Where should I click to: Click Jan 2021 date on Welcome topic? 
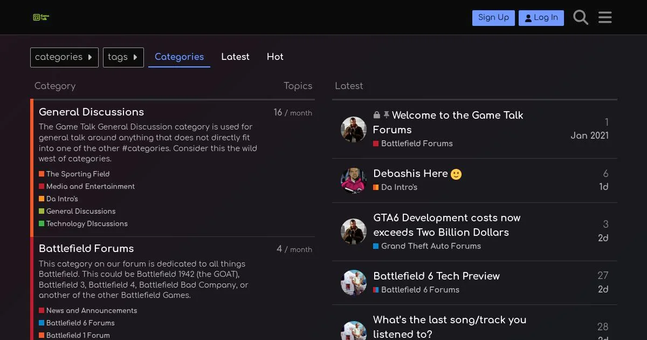[x=589, y=135]
